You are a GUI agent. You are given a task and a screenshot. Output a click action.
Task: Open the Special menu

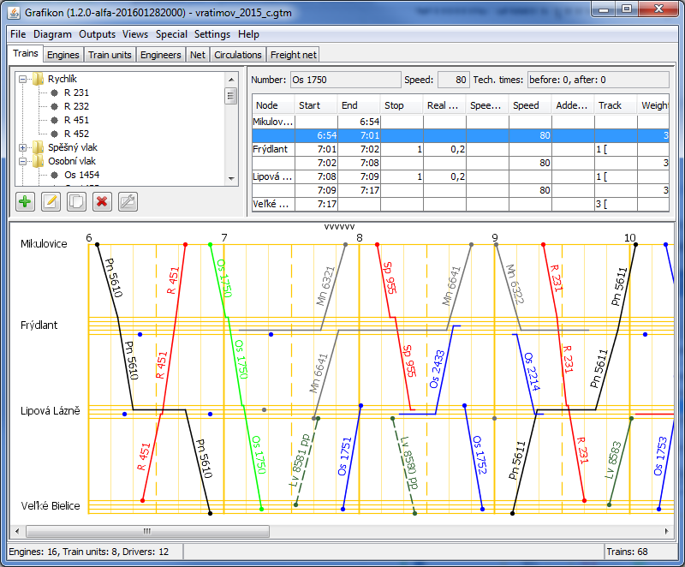tap(171, 34)
